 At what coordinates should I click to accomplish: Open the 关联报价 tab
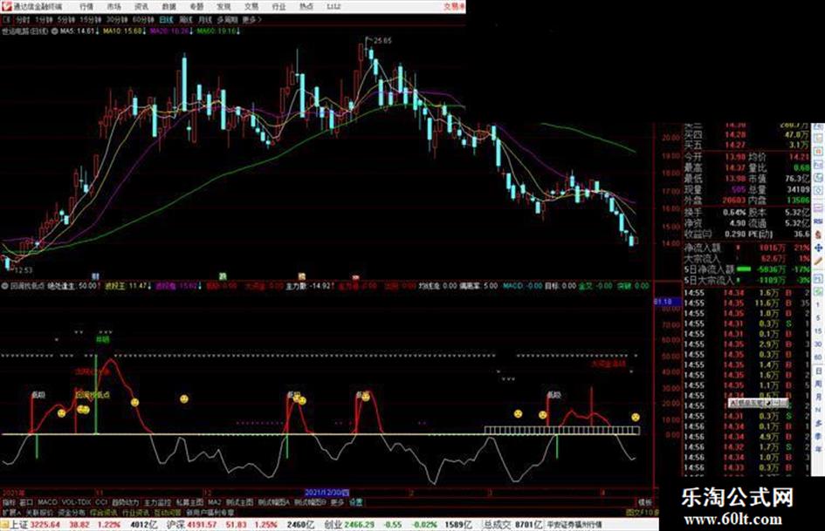pos(39,512)
